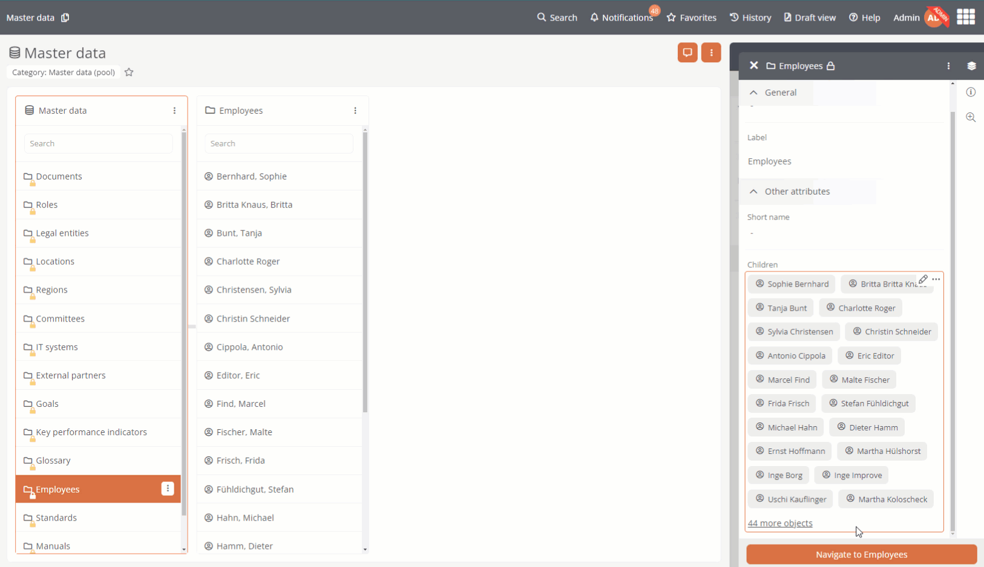Collapse the General section

753,92
